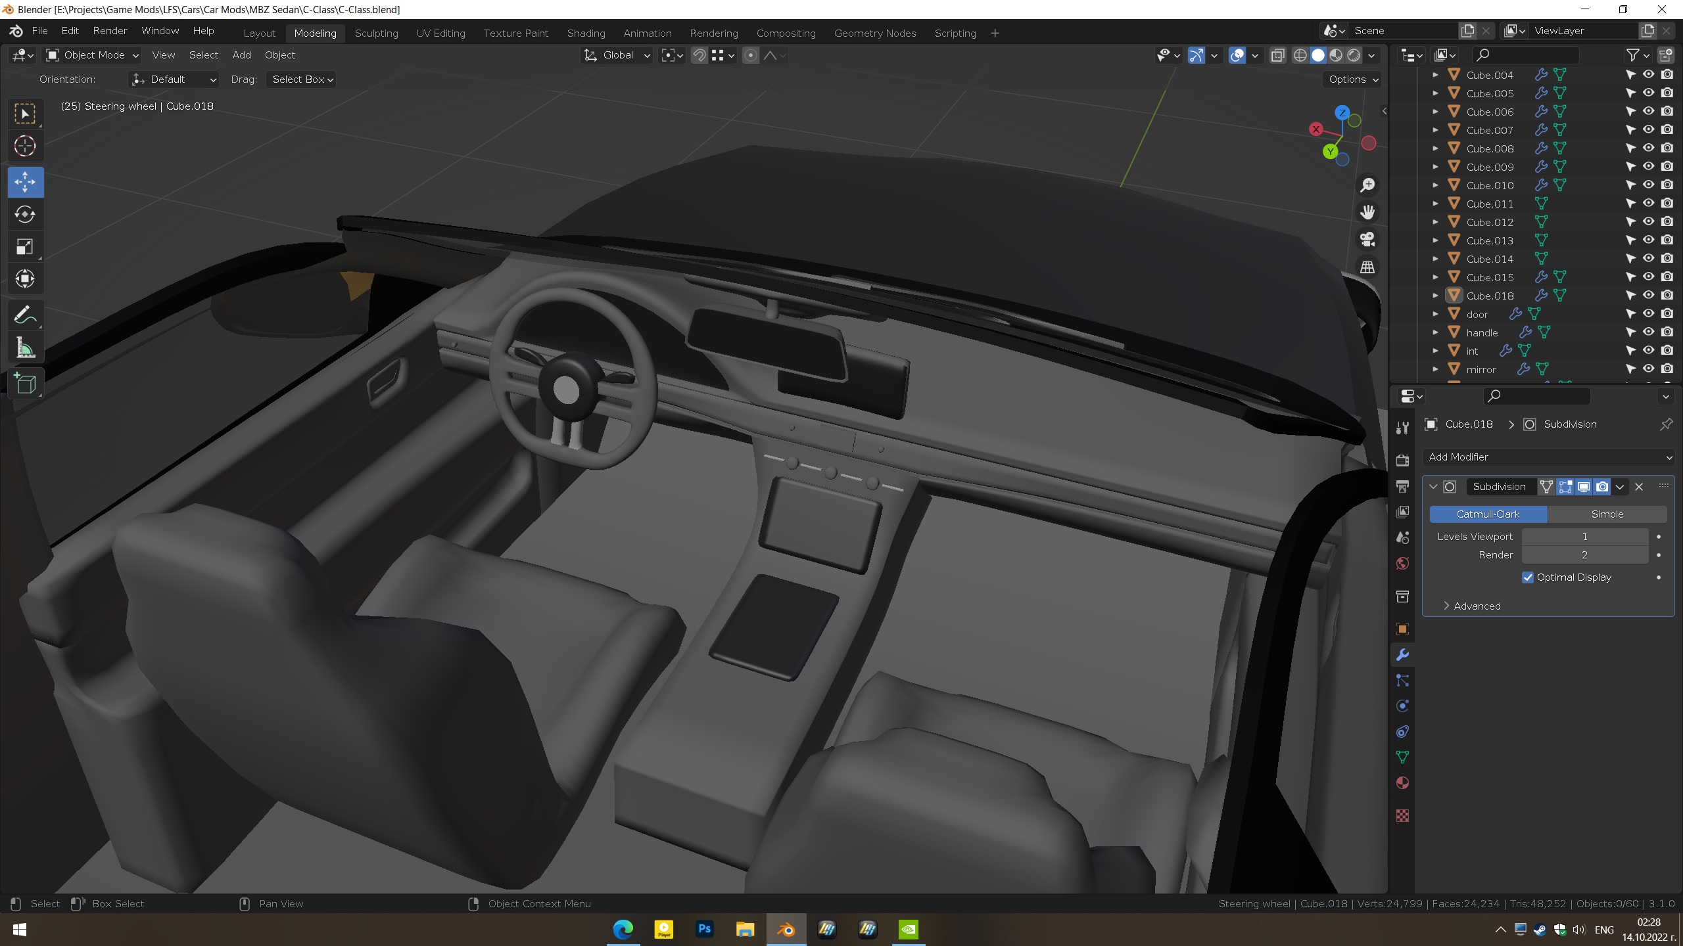Click the Add Cube tool
Screen dimensions: 1683x946
pos(25,384)
